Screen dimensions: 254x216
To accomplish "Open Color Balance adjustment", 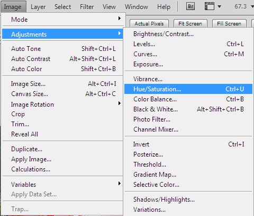I will 188,99.
